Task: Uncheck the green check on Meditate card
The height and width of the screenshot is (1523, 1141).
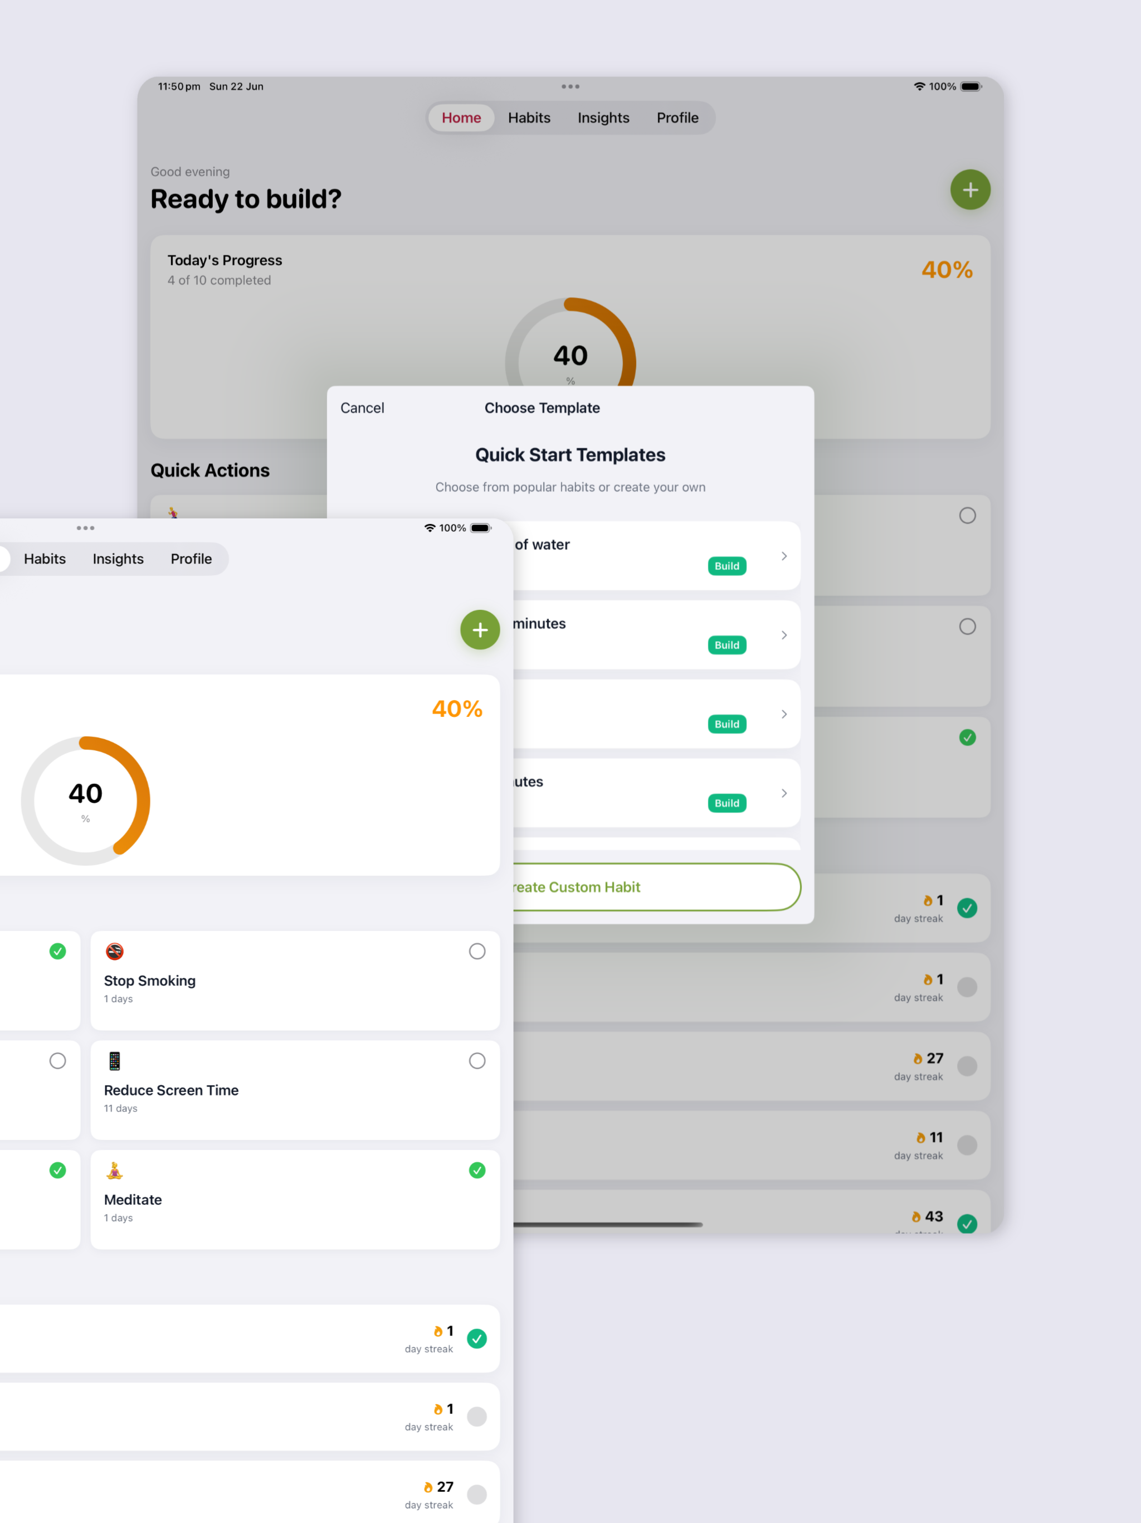Action: pos(477,1170)
